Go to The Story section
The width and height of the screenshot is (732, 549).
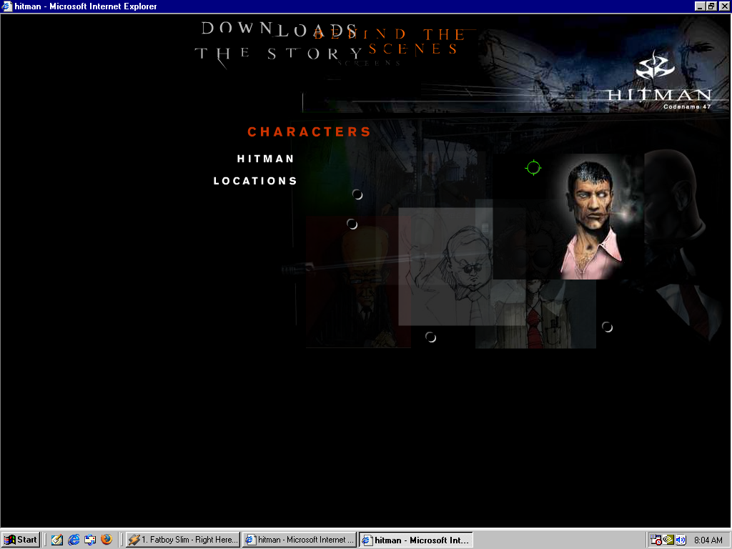click(x=279, y=54)
